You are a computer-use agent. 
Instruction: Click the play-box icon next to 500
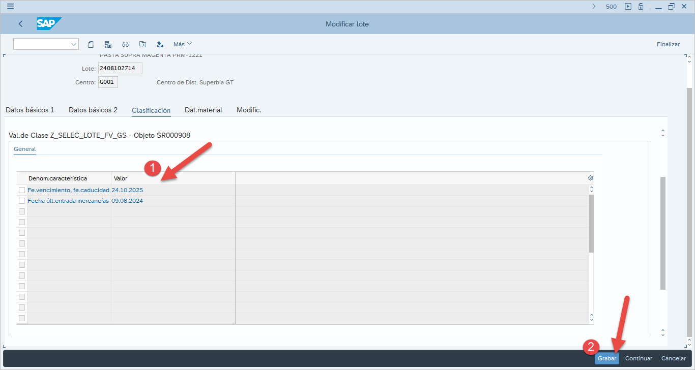coord(628,7)
